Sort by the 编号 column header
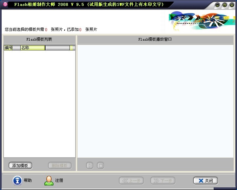Image resolution: width=237 pixels, height=190 pixels. 8,48
